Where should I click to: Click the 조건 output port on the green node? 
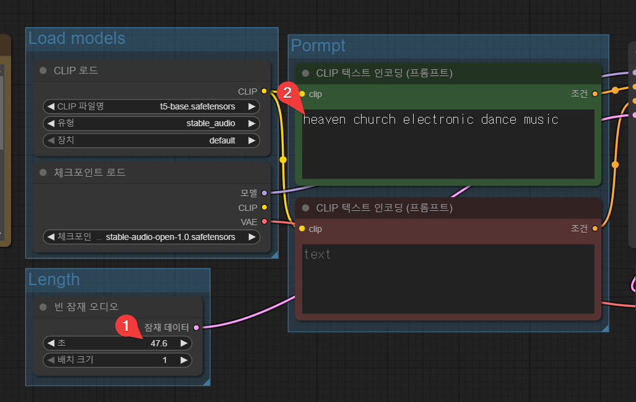point(595,94)
